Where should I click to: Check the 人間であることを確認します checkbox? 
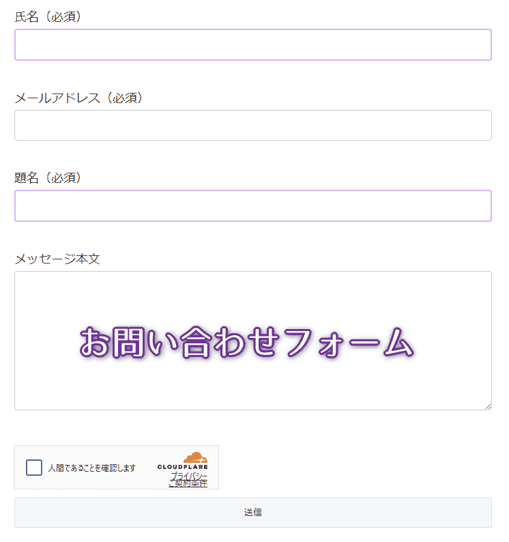[x=34, y=468]
